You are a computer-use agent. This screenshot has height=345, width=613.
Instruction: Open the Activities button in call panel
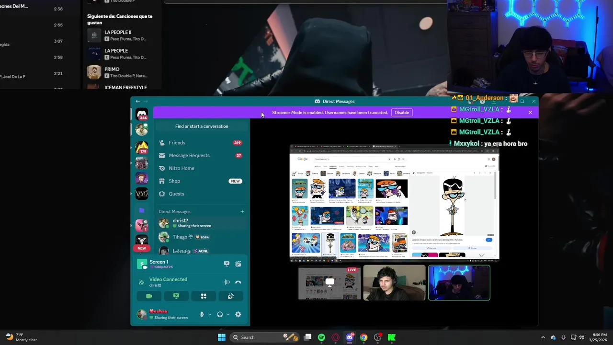[204, 296]
